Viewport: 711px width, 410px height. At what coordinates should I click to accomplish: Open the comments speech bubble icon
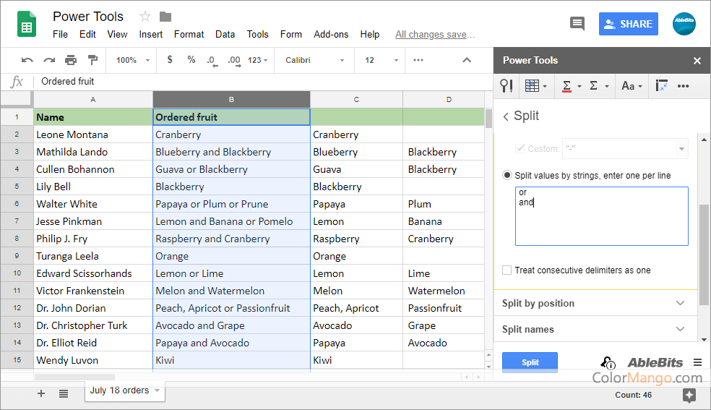pyautogui.click(x=577, y=24)
